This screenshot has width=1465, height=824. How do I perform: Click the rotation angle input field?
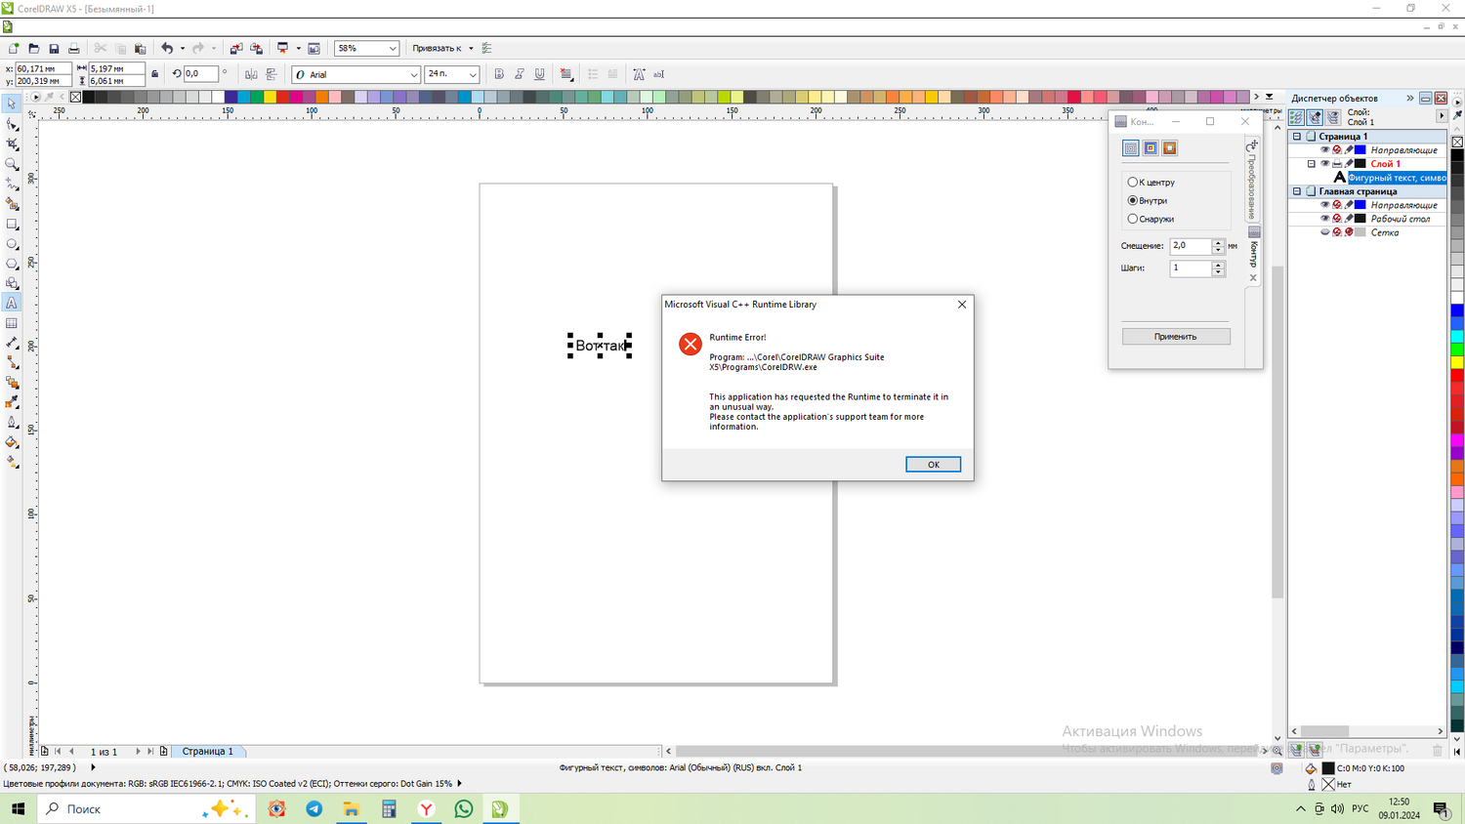(x=200, y=74)
